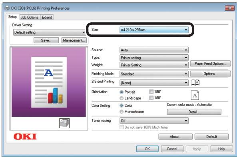
Task: Switch to the Extend tab
Action: (x=47, y=17)
